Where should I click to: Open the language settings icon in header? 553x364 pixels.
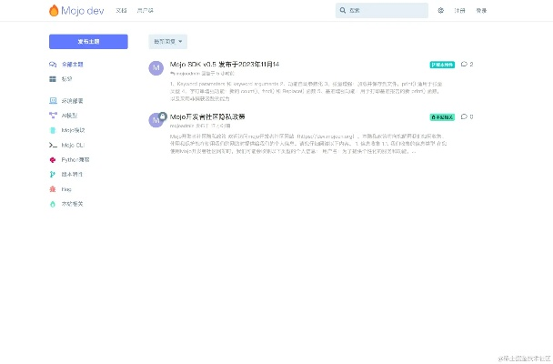[441, 11]
